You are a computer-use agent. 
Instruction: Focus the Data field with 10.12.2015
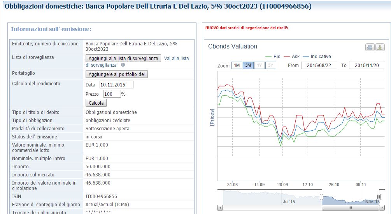(x=116, y=85)
